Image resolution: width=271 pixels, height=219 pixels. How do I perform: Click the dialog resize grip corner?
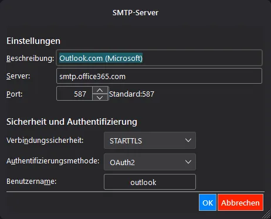pyautogui.click(x=266, y=214)
